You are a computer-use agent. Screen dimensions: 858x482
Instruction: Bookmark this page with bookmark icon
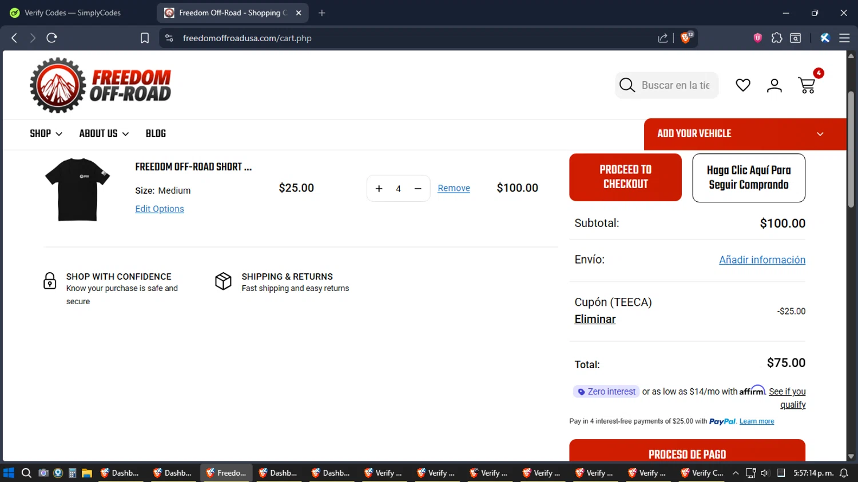click(145, 38)
